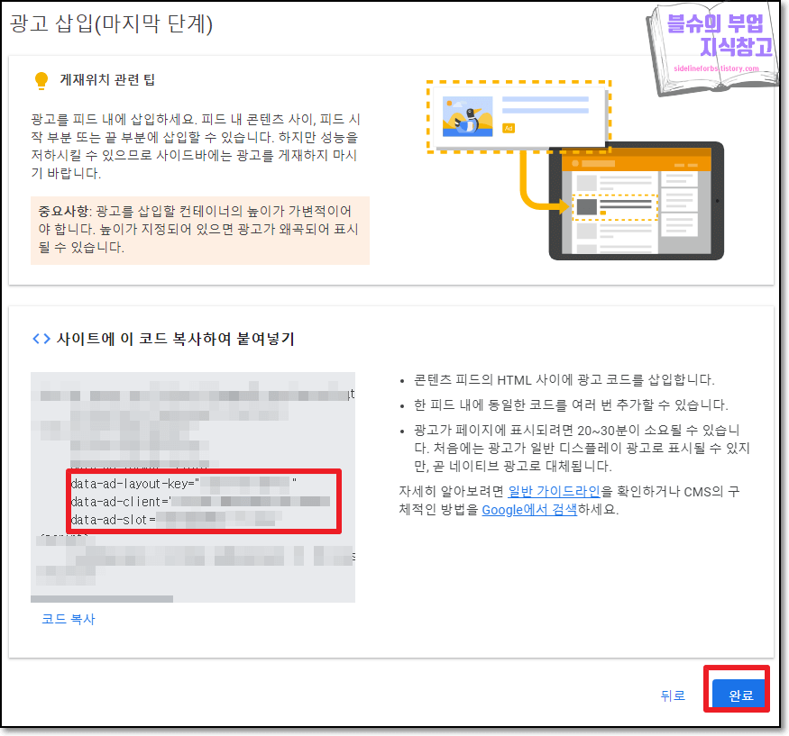Click the bullet 콘텐츠 피드의 HTML 사이에 광고 코드
The width and height of the screenshot is (789, 736).
[564, 379]
